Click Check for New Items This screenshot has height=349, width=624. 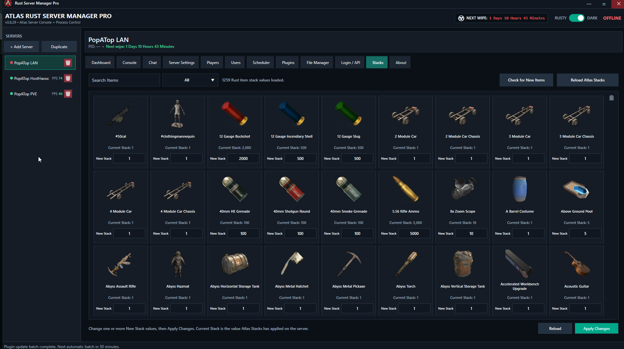[526, 80]
